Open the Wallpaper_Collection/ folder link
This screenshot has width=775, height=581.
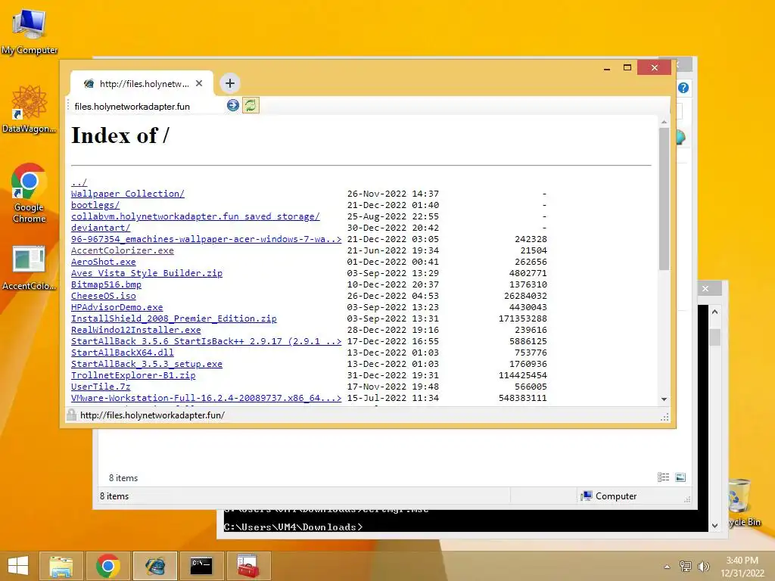pos(127,194)
